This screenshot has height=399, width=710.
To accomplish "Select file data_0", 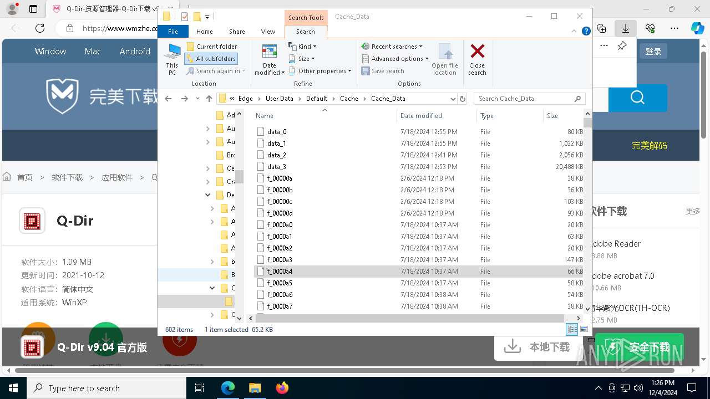I will (419, 132).
